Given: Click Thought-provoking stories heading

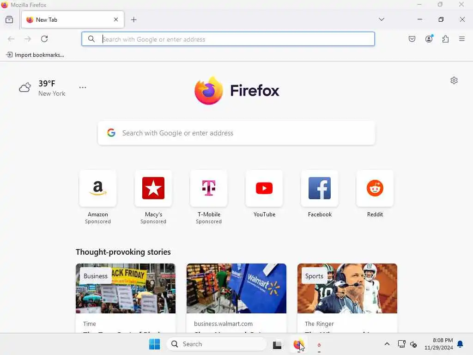Looking at the screenshot, I should point(123,252).
